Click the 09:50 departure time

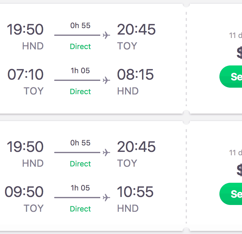(x=24, y=192)
